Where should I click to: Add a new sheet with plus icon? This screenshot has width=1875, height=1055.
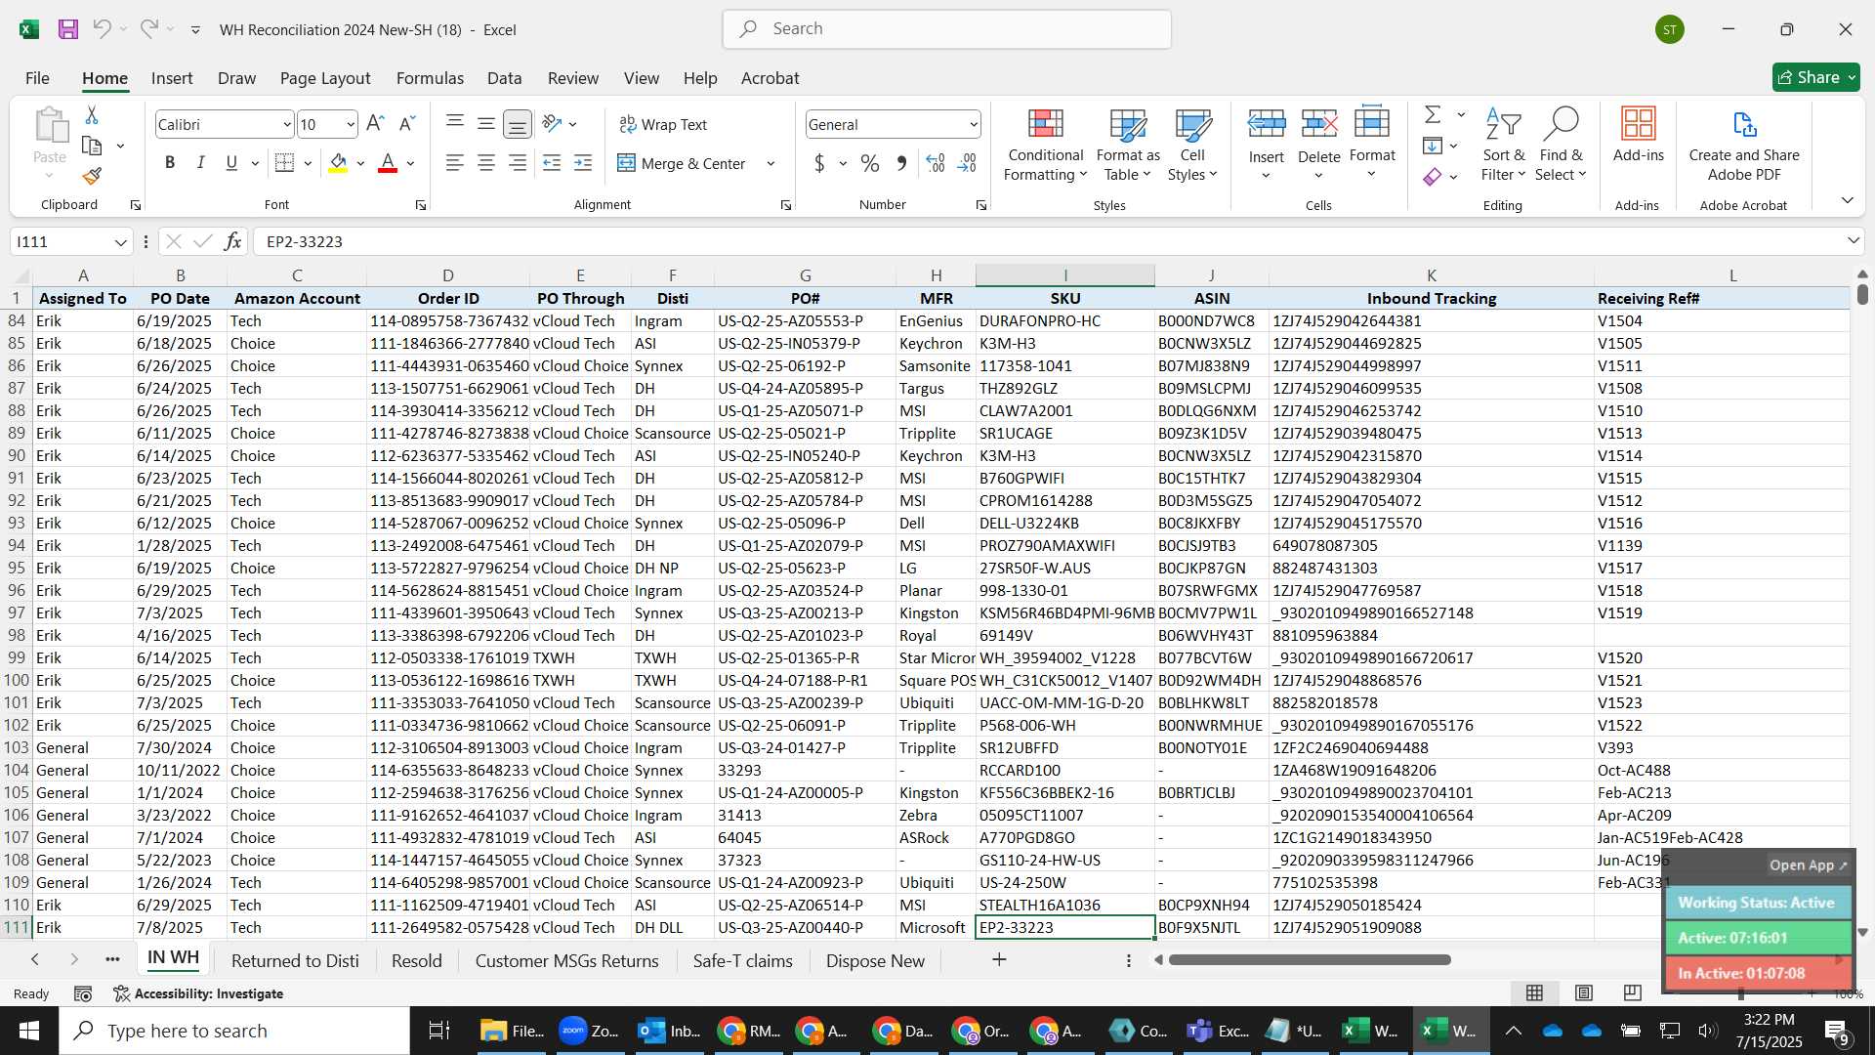pos(999,960)
